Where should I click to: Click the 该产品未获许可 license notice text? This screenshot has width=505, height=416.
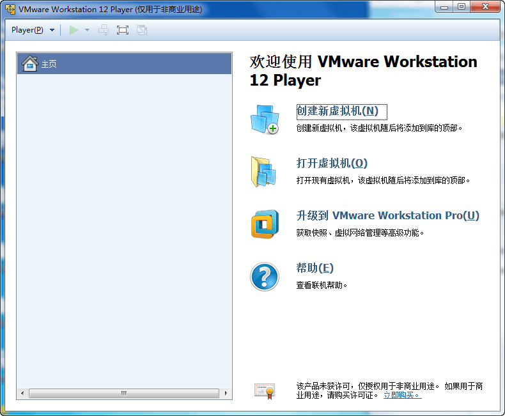(x=389, y=390)
